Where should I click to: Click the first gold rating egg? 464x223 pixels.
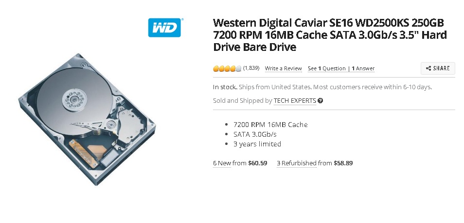click(216, 69)
